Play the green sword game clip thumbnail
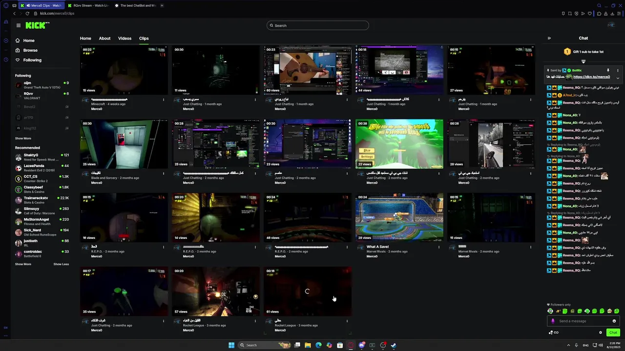The height and width of the screenshot is (351, 625). pos(399,144)
